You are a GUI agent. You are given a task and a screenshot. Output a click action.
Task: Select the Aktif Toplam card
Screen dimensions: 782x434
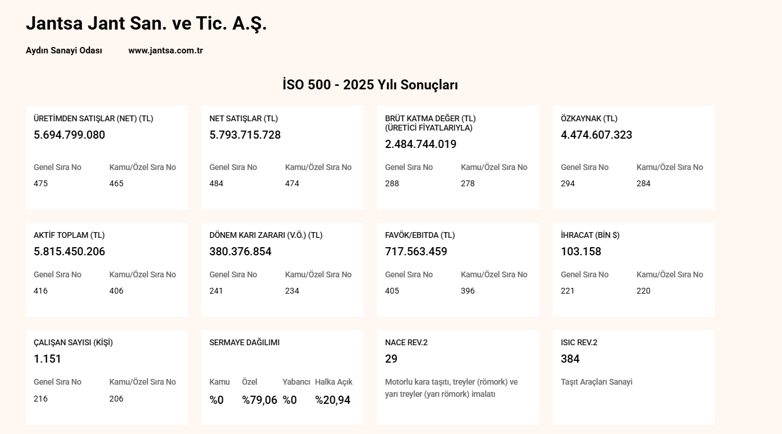pyautogui.click(x=107, y=270)
